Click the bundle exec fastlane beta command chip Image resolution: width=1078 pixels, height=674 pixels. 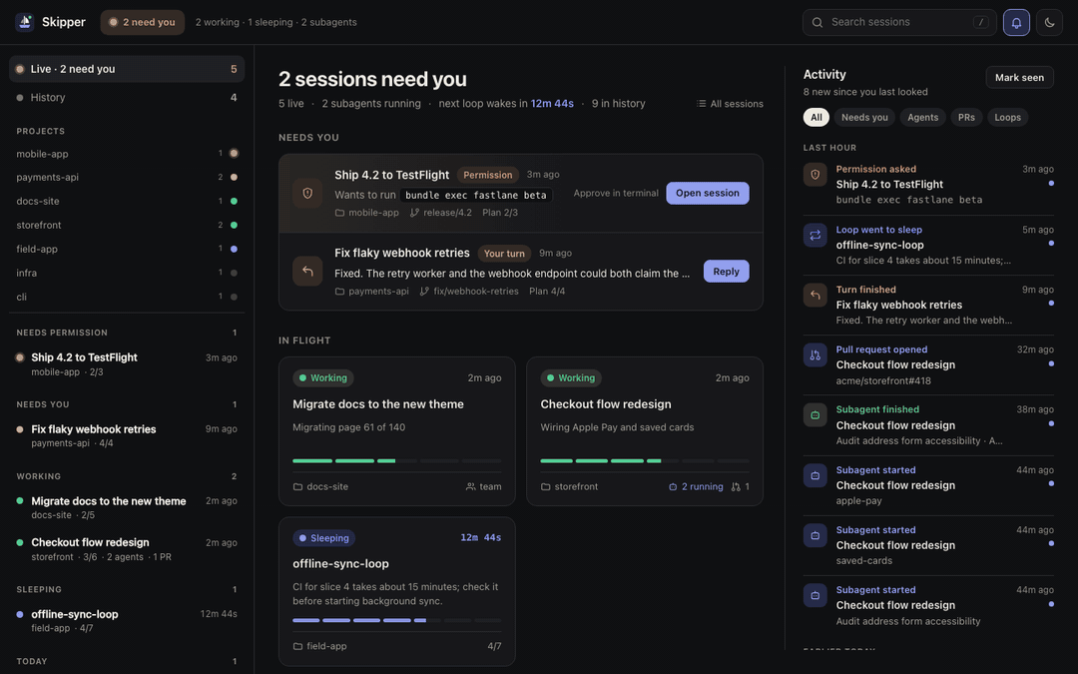point(476,195)
